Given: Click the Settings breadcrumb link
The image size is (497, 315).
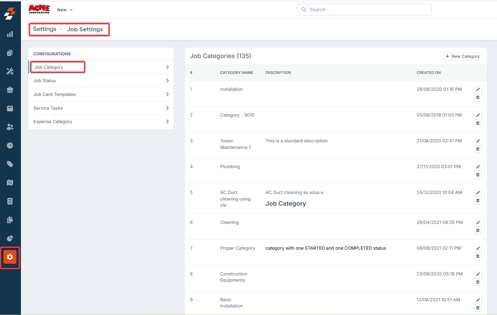Looking at the screenshot, I should pos(45,29).
